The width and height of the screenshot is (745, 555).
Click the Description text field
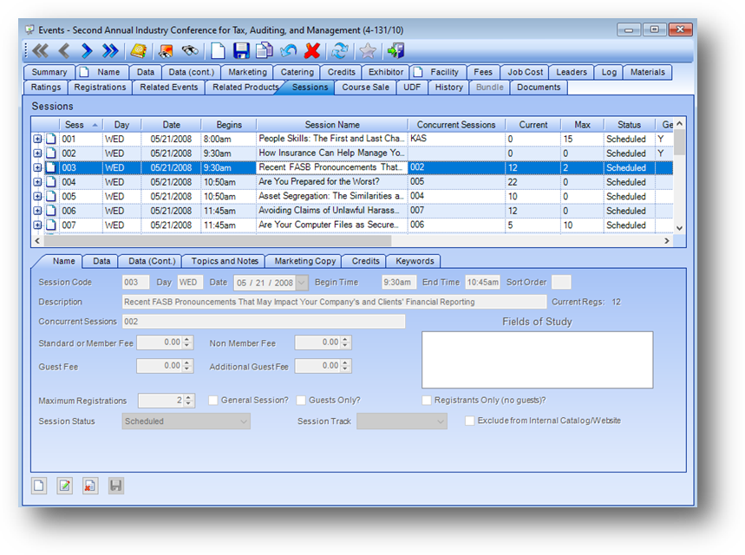(x=334, y=302)
